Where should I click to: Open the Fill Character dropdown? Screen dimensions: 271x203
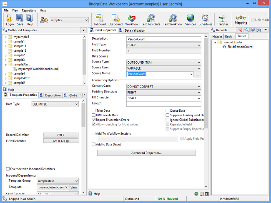[164, 98]
